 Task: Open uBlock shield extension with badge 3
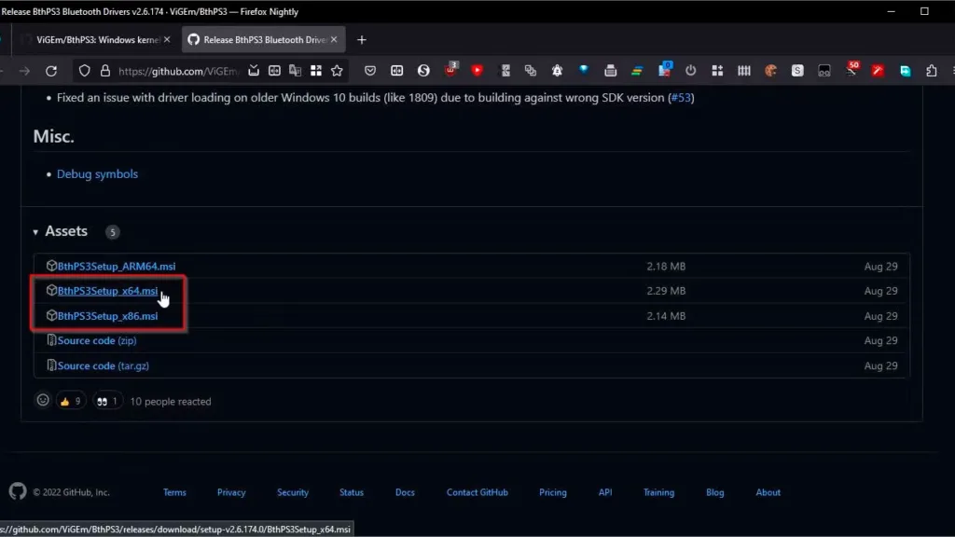coord(450,69)
